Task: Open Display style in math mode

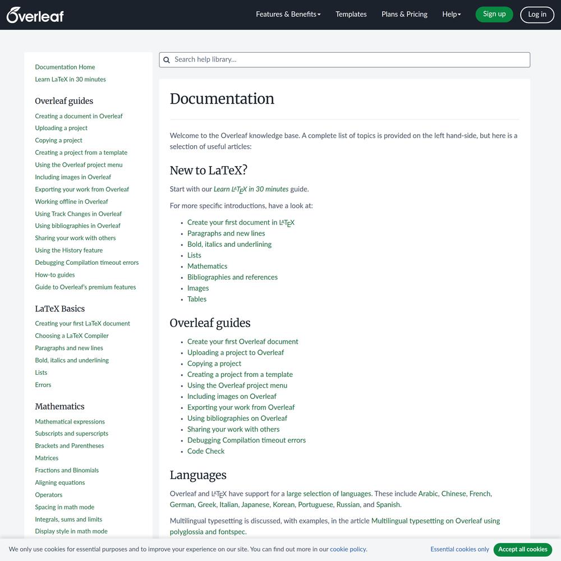Action: tap(71, 531)
